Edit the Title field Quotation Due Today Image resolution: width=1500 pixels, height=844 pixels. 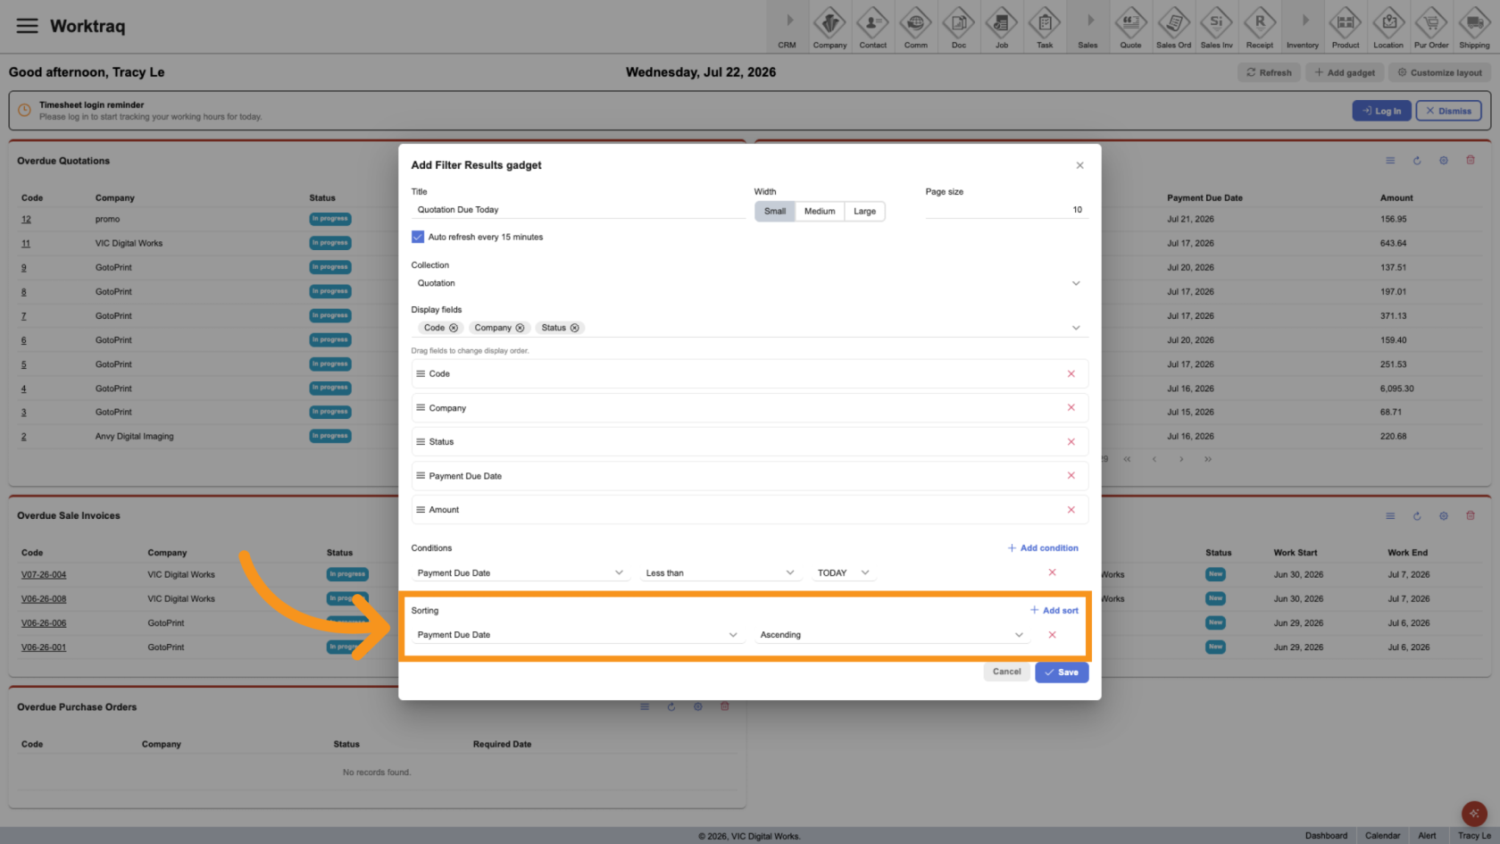click(x=578, y=210)
